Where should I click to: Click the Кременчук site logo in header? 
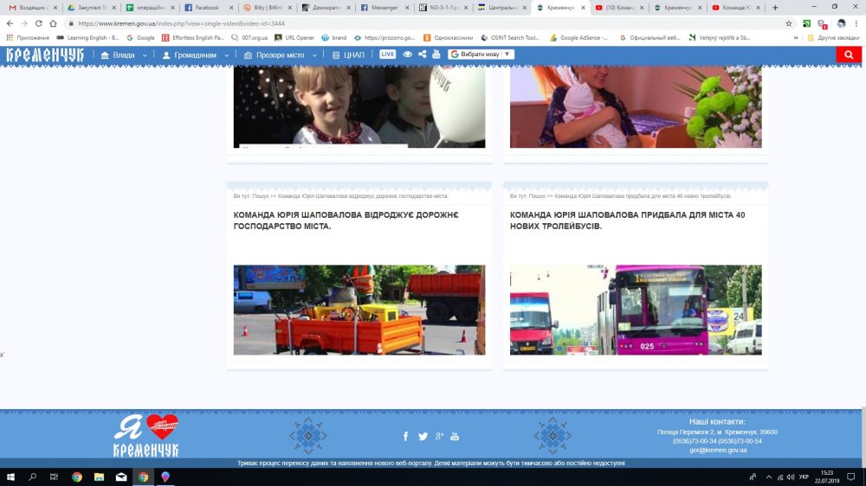pos(45,54)
